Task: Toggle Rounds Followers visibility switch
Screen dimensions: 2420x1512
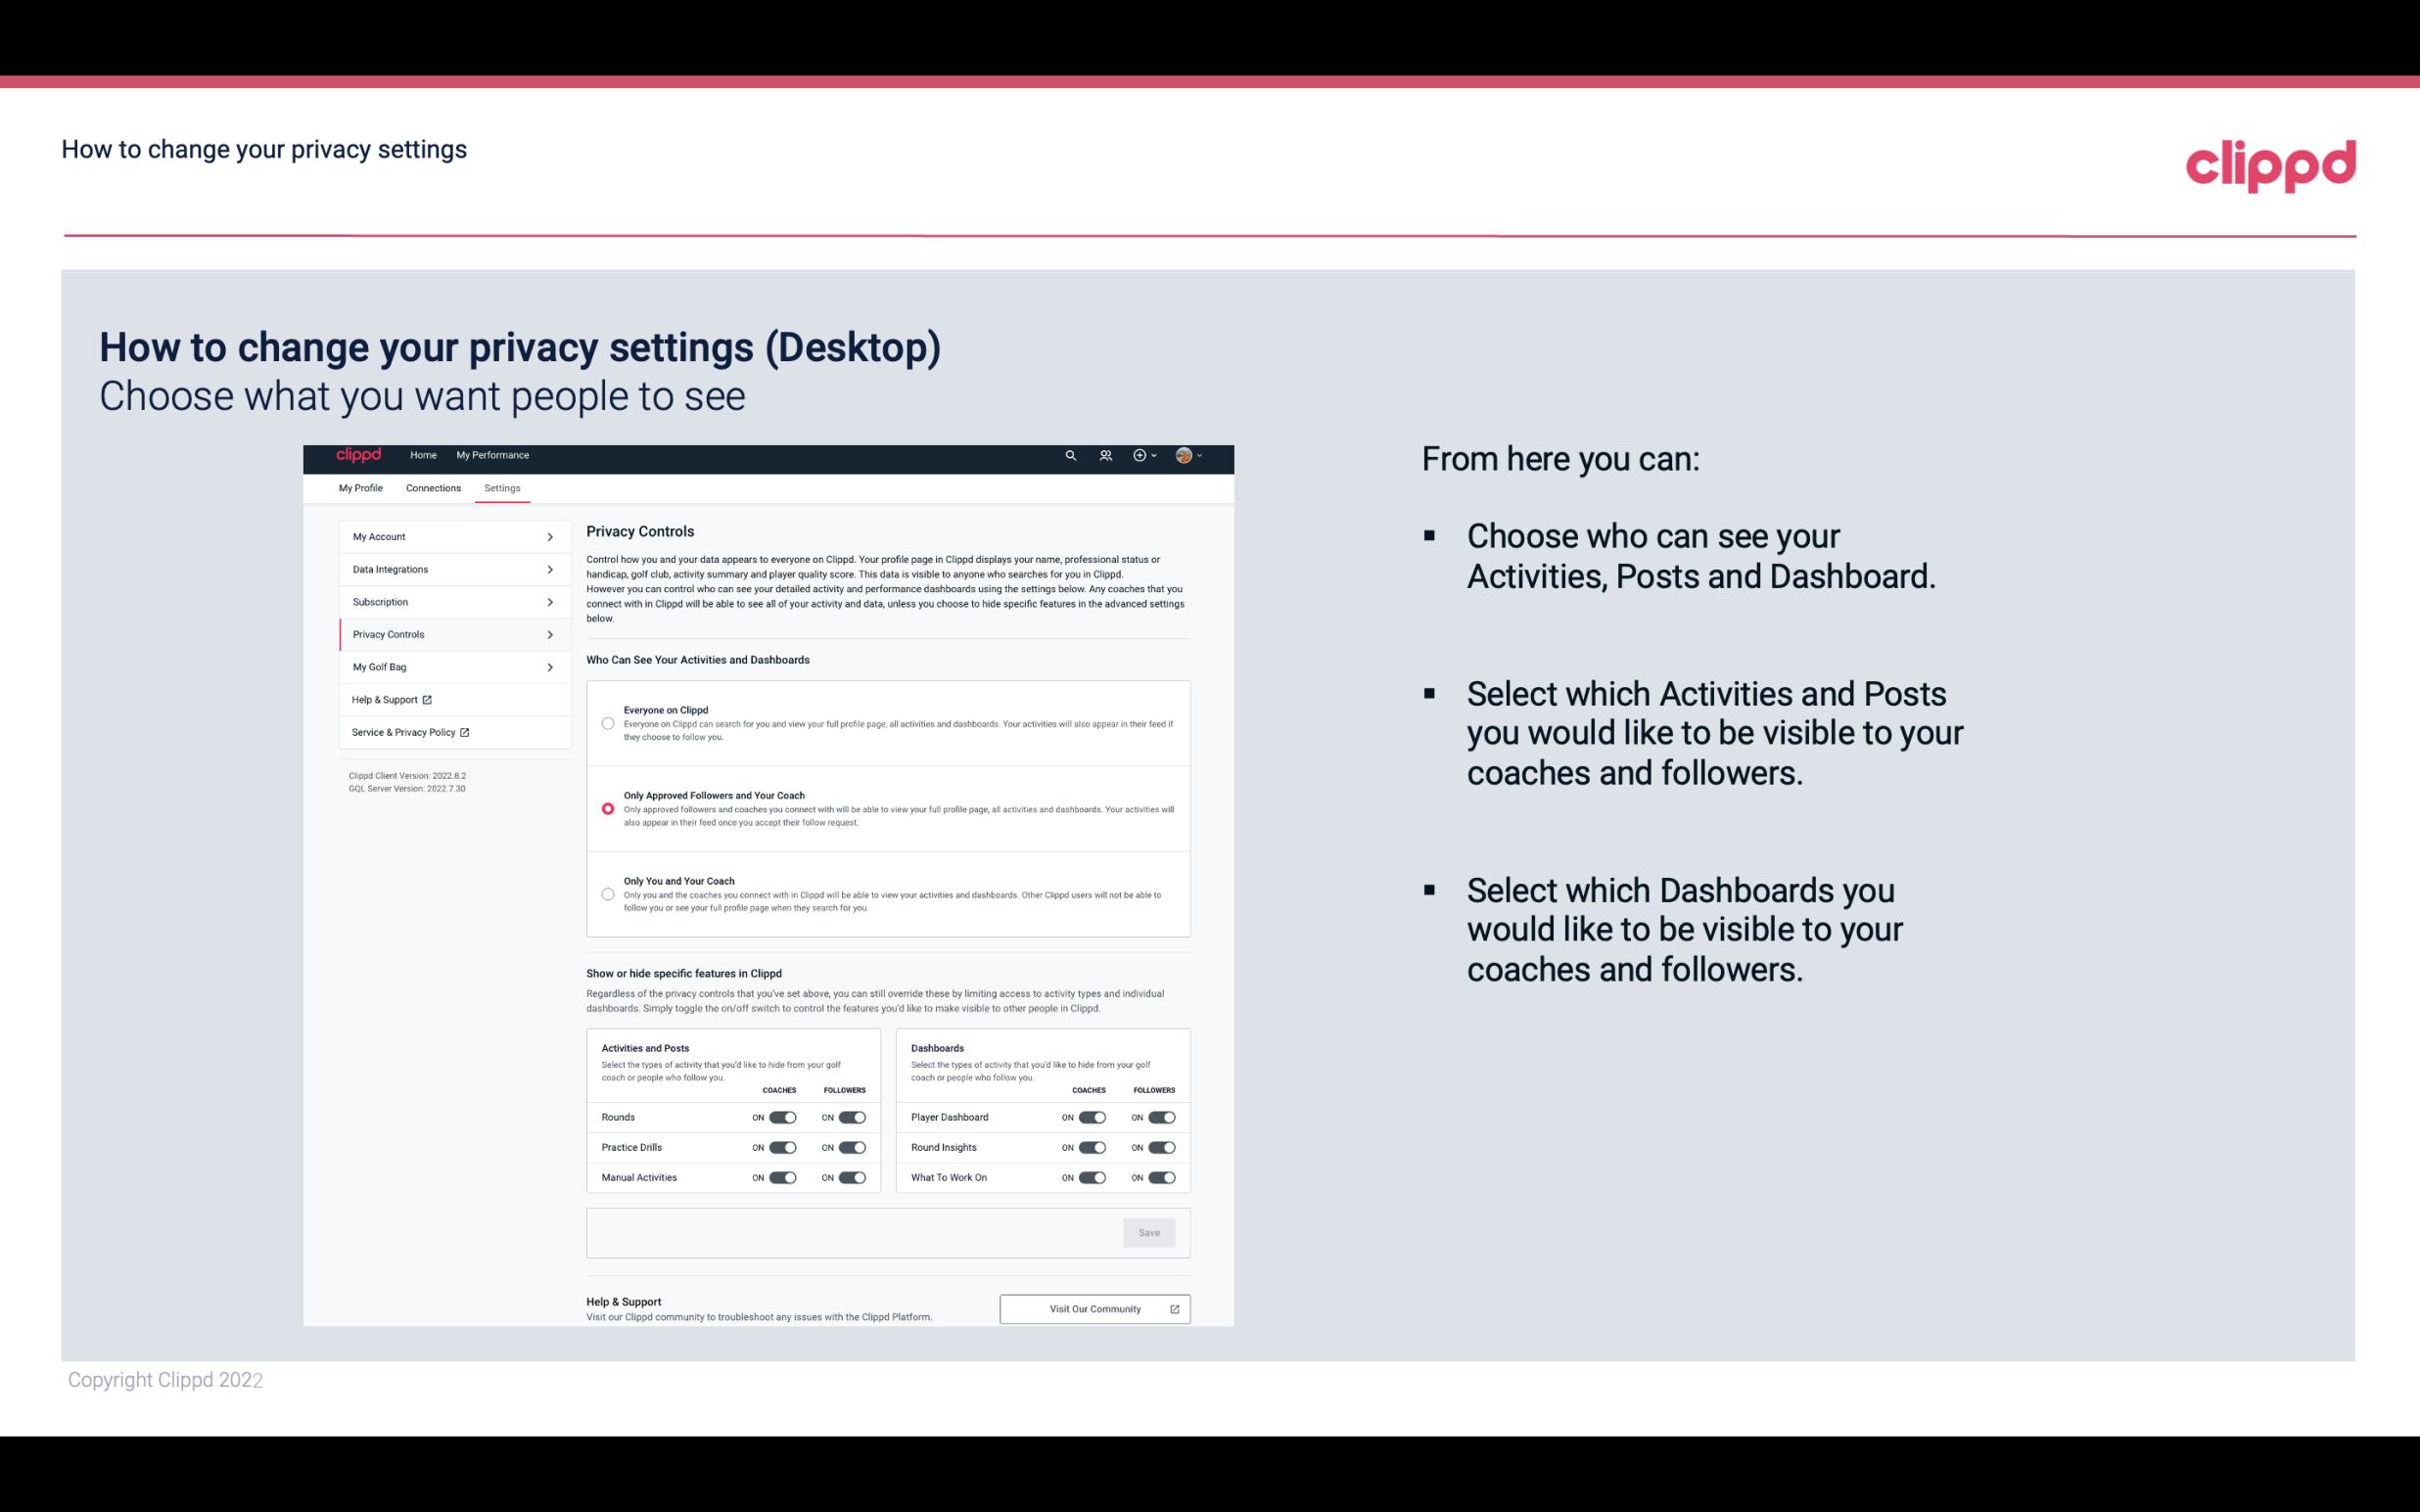Action: coord(852,1117)
